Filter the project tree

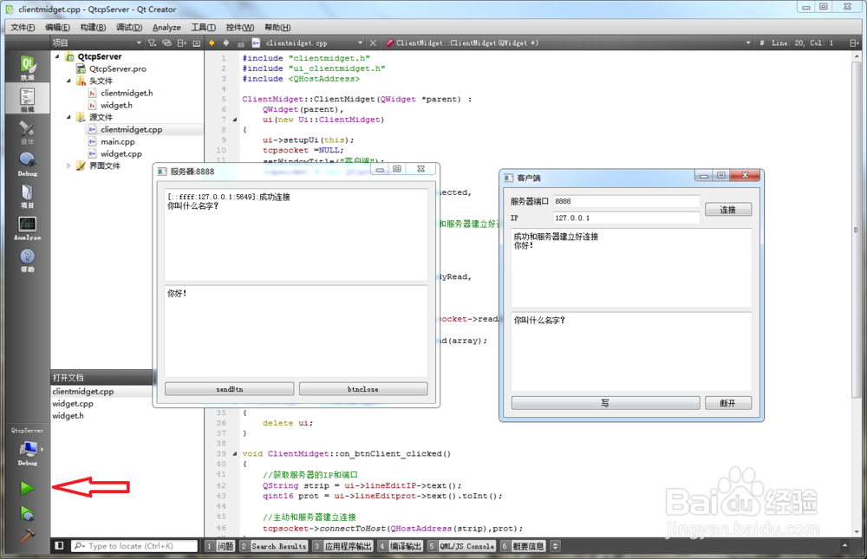(x=152, y=43)
